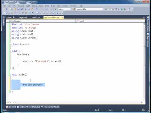Viewport: 151px width, 113px height.
Task: Collapse the class Person outlining block
Action: (10, 45)
